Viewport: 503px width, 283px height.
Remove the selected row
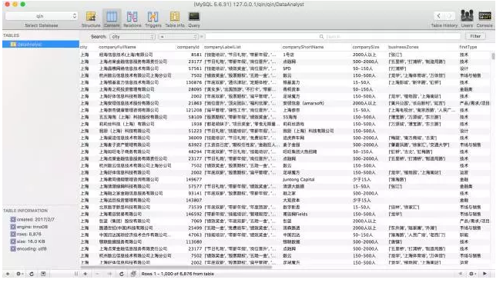[97, 274]
